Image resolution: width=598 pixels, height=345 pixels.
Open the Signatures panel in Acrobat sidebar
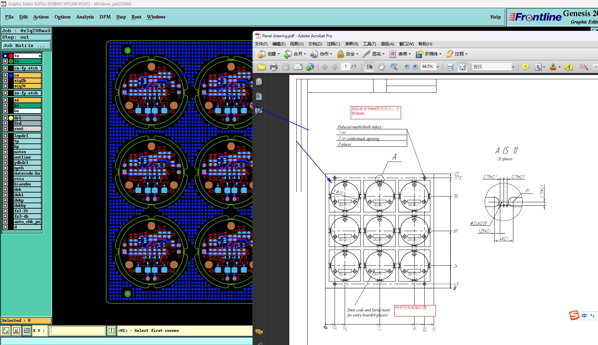[x=259, y=111]
